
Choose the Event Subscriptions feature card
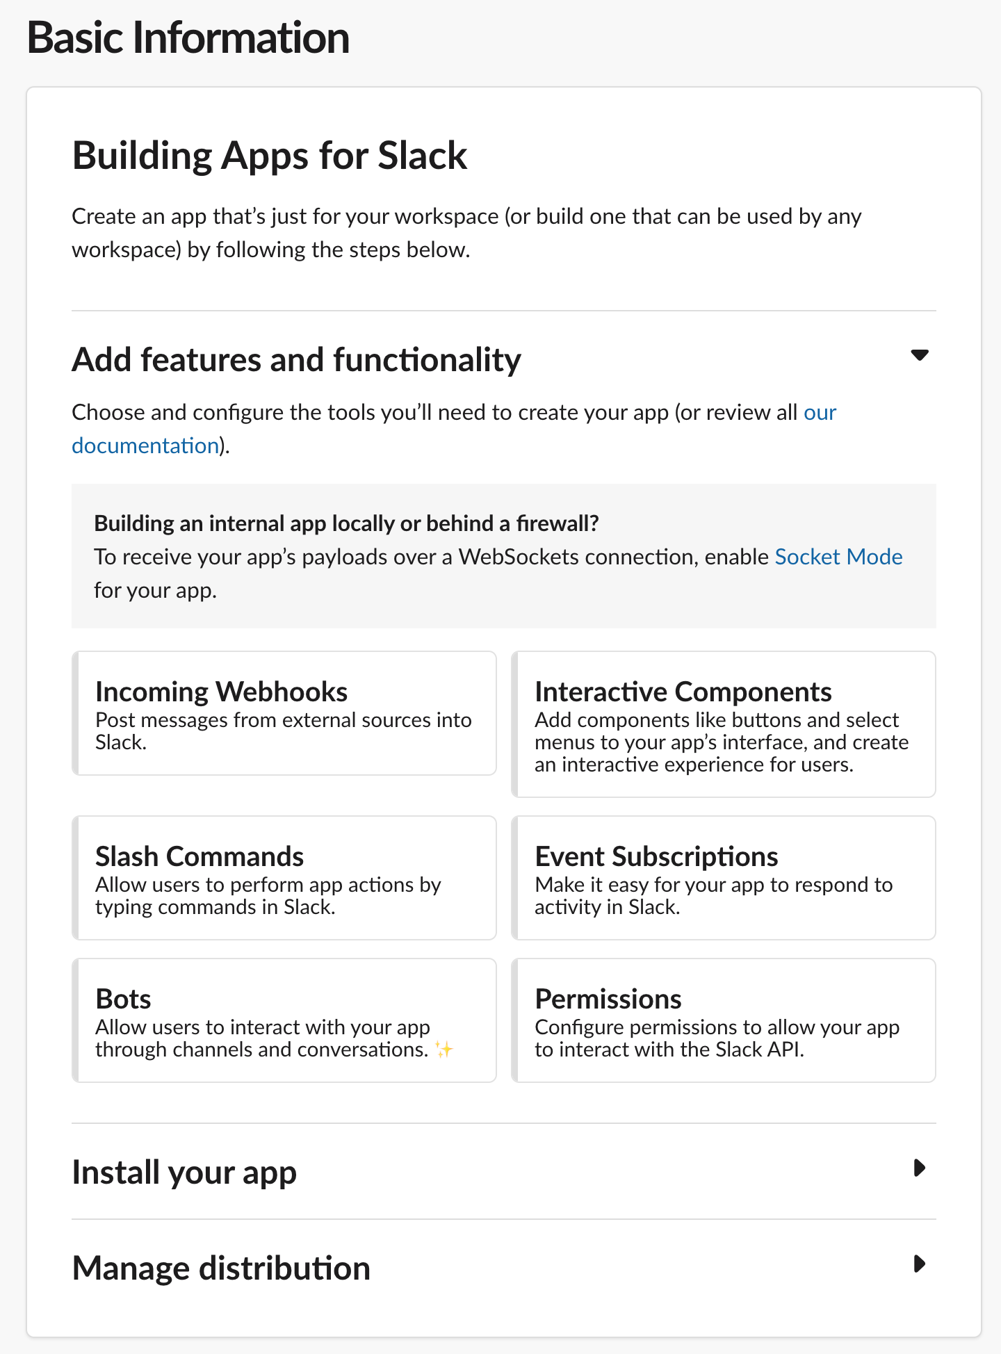[724, 878]
